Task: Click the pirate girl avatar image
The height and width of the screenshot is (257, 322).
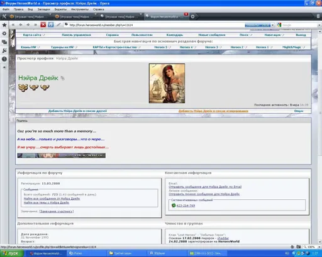Action: (167, 84)
